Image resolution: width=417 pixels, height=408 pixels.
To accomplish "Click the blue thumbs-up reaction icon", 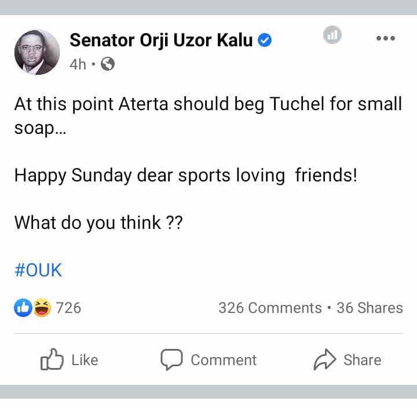I will pos(23,308).
